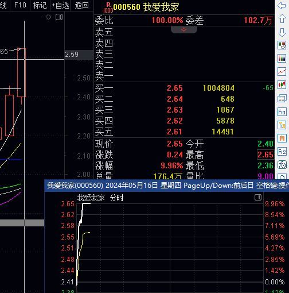The width and height of the screenshot is (289, 293).
Task: Expand order book with red chevron
Action: point(183,29)
